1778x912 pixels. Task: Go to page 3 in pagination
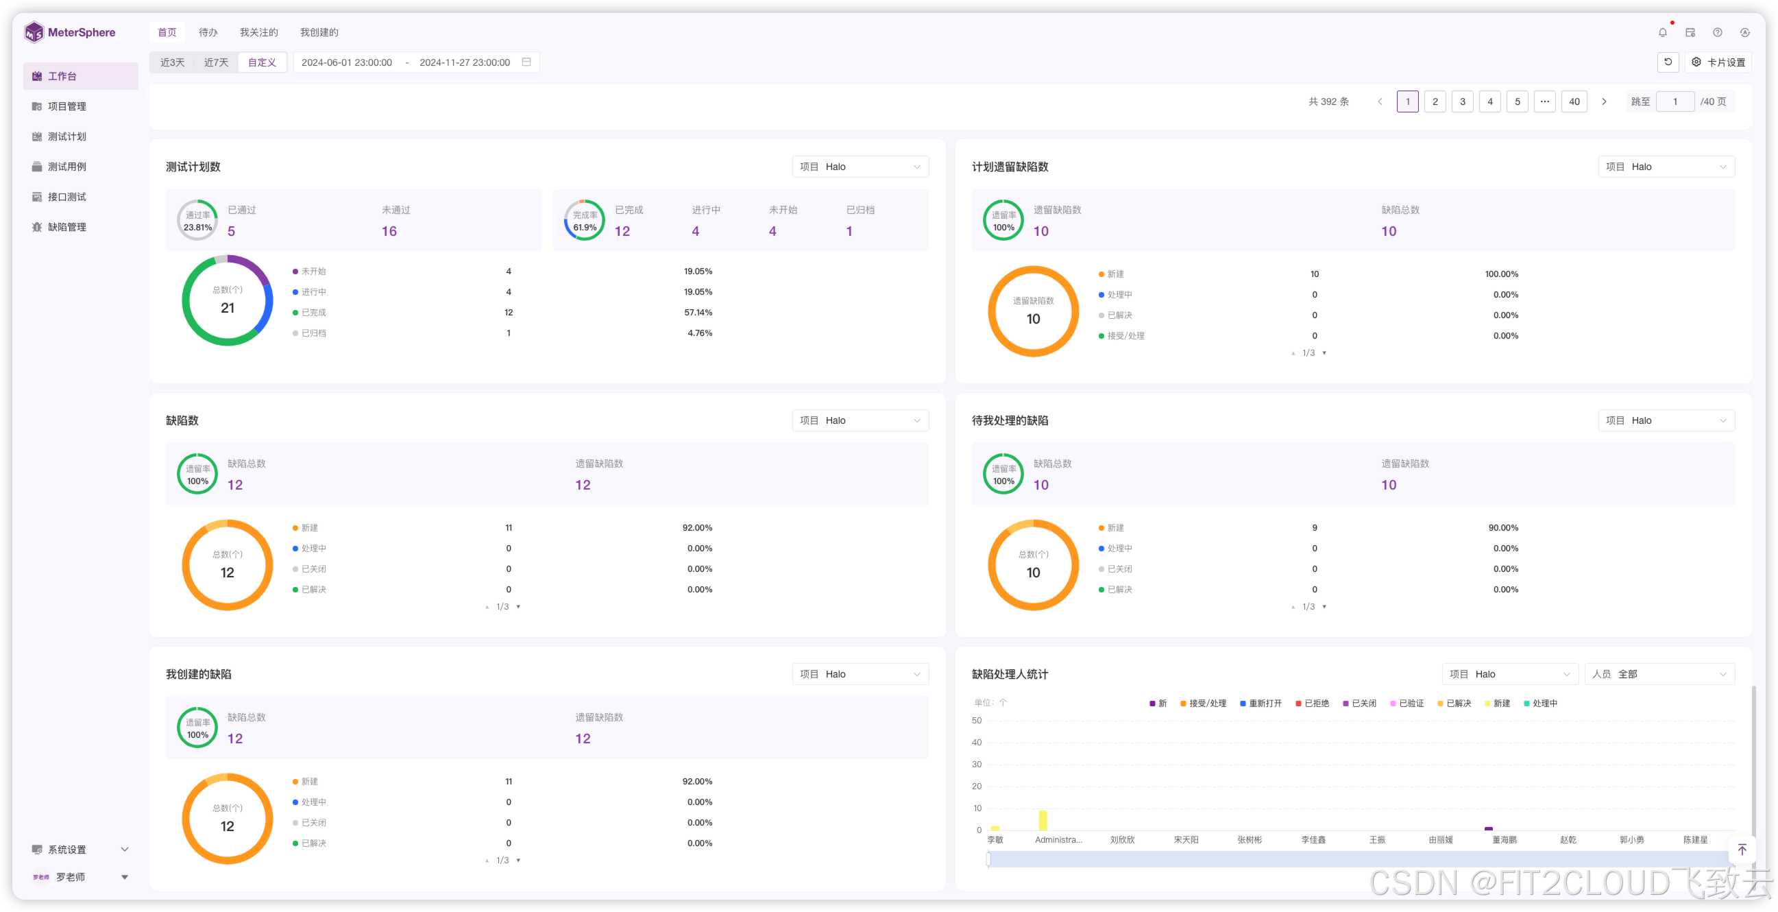[x=1463, y=101]
